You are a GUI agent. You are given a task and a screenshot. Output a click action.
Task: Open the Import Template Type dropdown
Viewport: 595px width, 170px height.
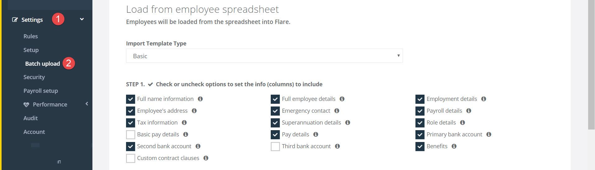pos(264,56)
